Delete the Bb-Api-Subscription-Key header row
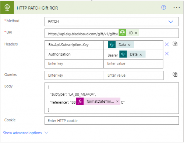The image size is (184, 143). pyautogui.click(x=167, y=44)
